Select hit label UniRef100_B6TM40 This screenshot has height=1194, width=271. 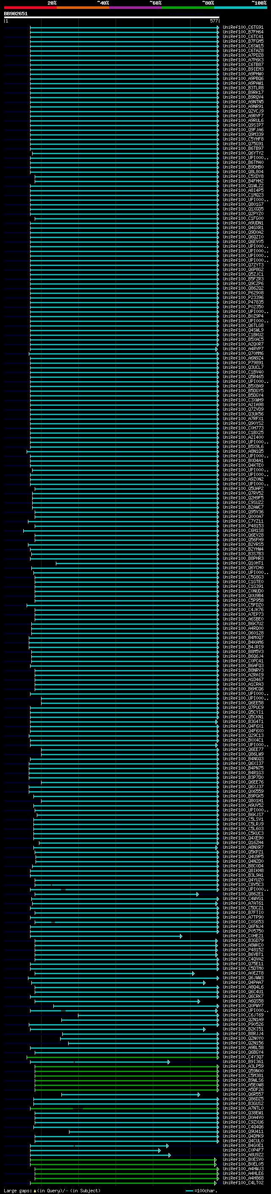(x=243, y=163)
